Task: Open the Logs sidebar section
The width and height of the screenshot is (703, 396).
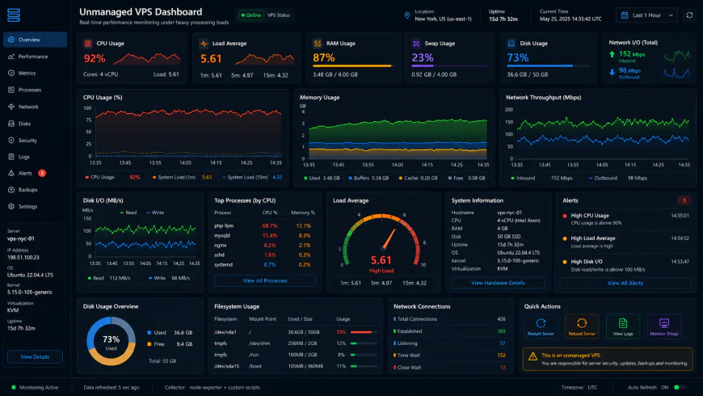Action: [x=35, y=157]
